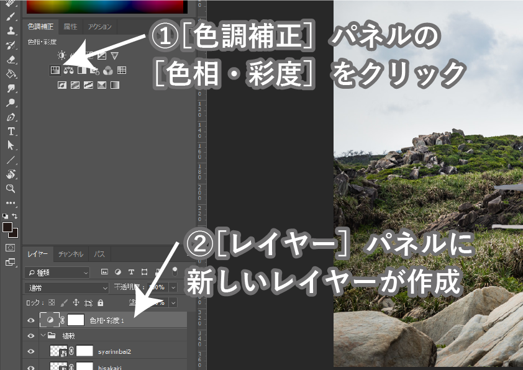This screenshot has height=370, width=523.
Task: Add a Color Balance adjustment
Action: coord(68,70)
